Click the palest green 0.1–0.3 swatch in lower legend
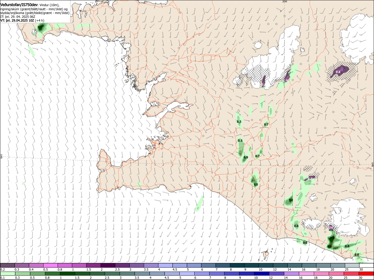This screenshot has width=374, height=280. (7, 274)
